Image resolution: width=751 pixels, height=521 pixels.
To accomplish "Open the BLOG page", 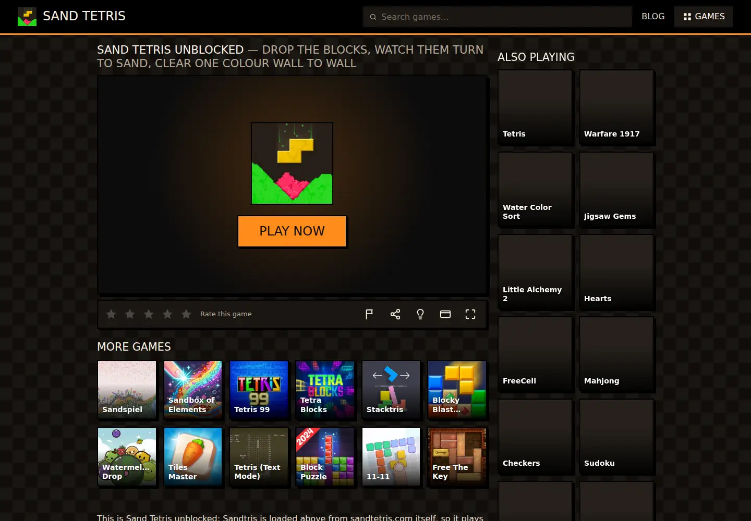I will (x=653, y=17).
